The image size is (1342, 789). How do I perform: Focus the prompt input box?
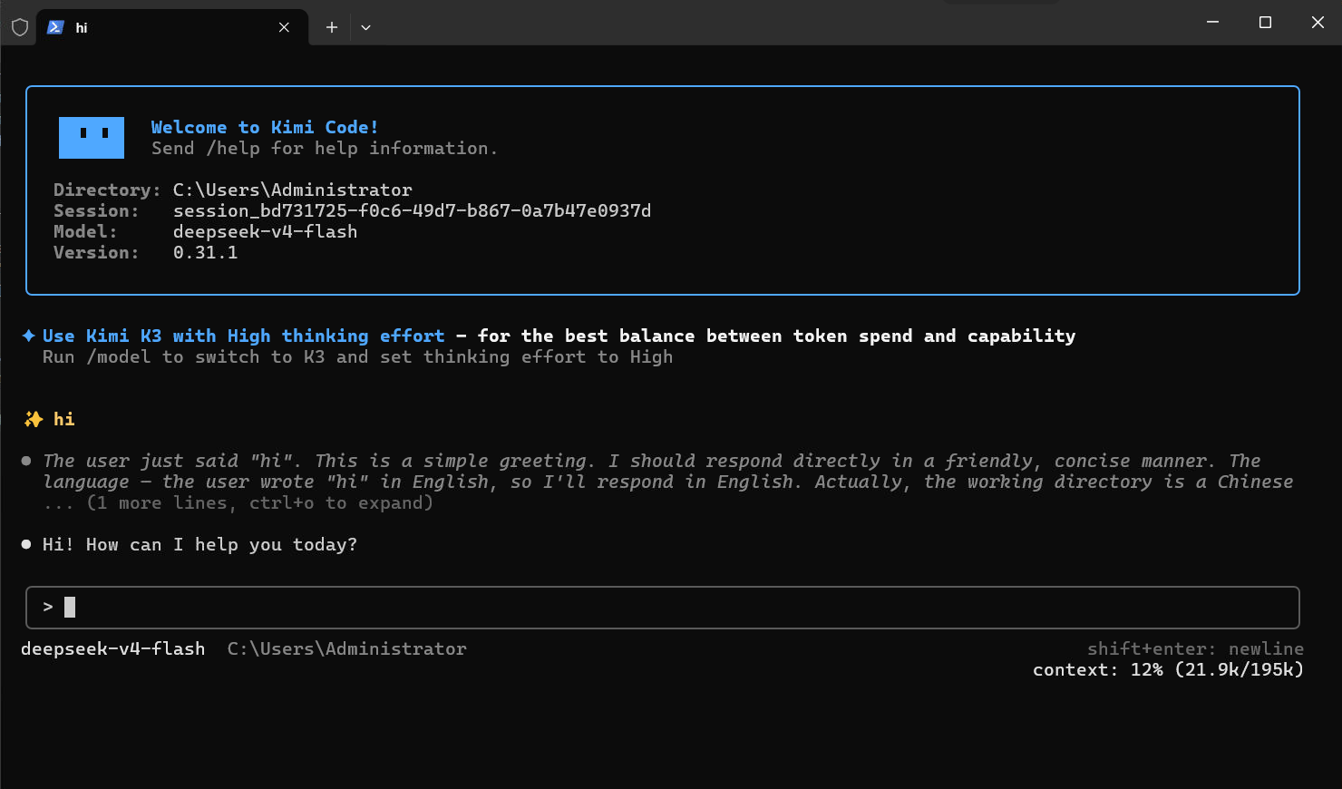click(x=663, y=608)
